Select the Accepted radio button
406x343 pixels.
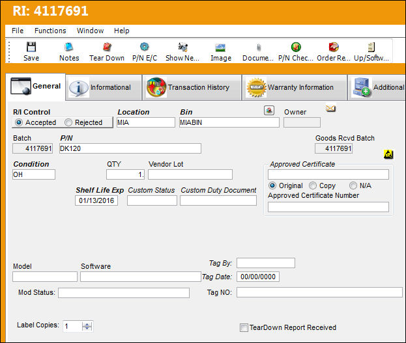pos(19,122)
